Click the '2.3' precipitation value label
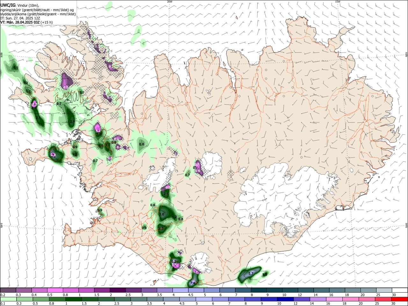Viewport: 408px width, 306px height. [x=161, y=228]
